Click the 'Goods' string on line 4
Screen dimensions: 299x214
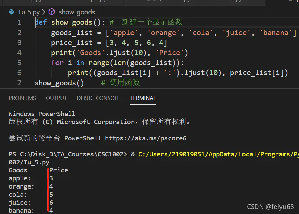[x=90, y=53]
